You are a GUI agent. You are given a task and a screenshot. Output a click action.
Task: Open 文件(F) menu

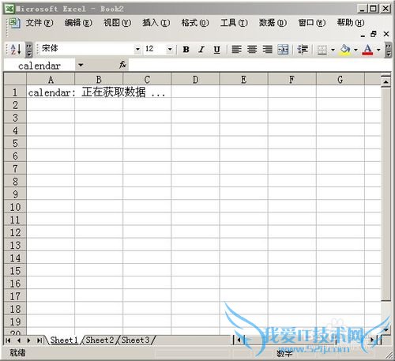pyautogui.click(x=39, y=23)
